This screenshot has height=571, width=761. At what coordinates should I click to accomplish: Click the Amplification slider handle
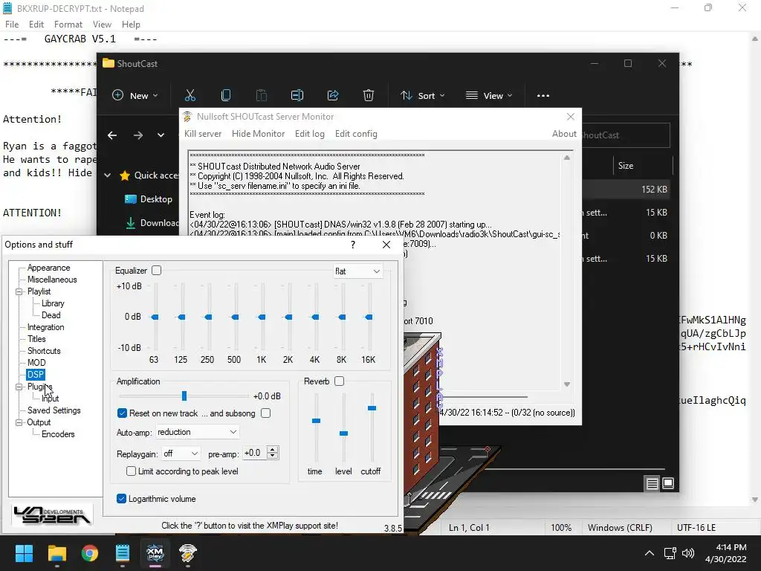point(184,396)
